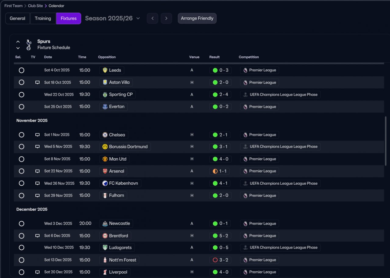Click the fixture list vertical scrollbar
Image resolution: width=390 pixels, height=278 pixels.
tap(386, 141)
